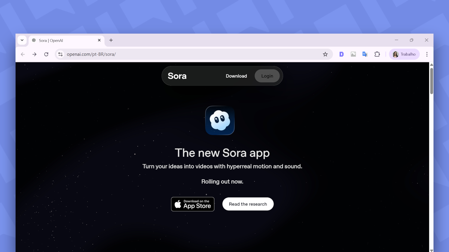
Task: Open the Trabalho profile menu
Action: coord(404,54)
